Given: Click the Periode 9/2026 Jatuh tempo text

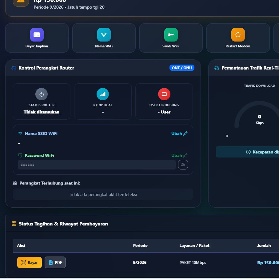Looking at the screenshot, I should click(x=69, y=7).
